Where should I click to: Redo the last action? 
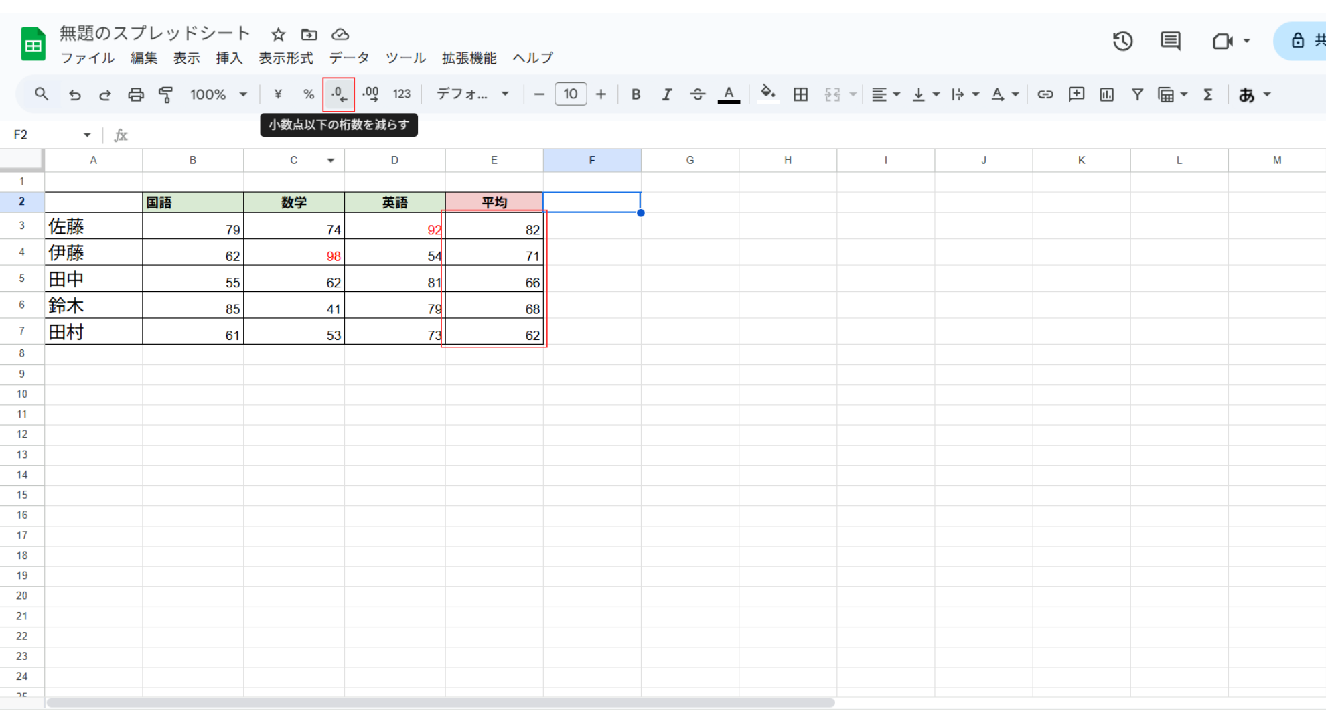point(104,95)
